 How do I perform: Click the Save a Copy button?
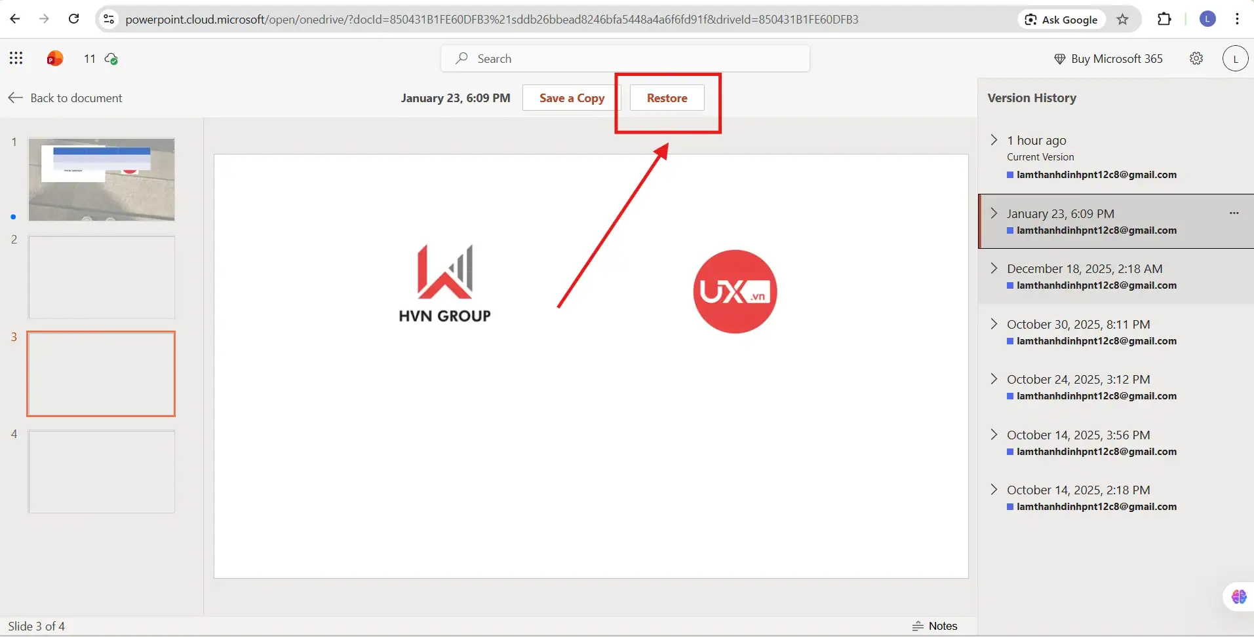[x=571, y=98]
